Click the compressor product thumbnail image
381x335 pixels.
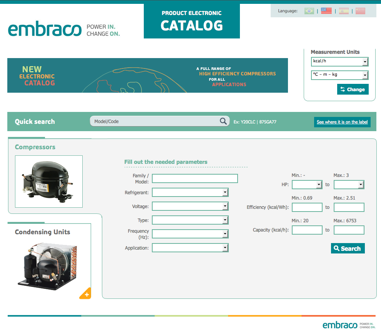49,181
